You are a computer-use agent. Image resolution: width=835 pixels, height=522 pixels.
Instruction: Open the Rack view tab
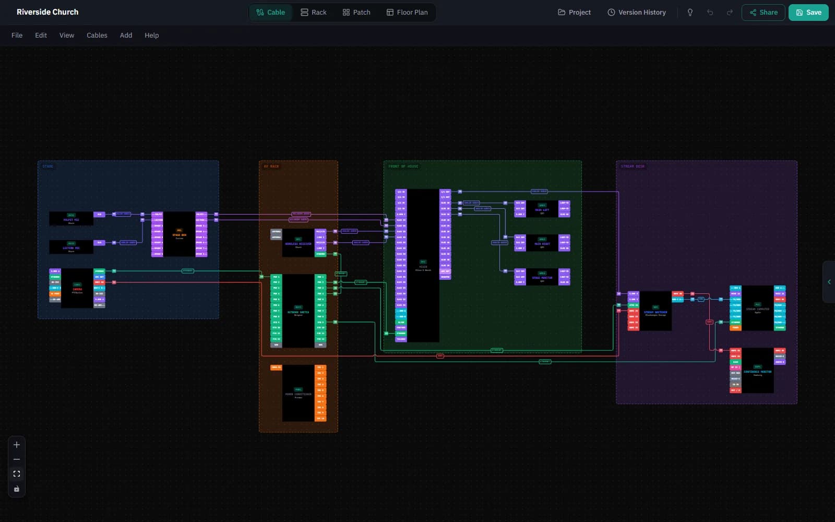click(313, 13)
